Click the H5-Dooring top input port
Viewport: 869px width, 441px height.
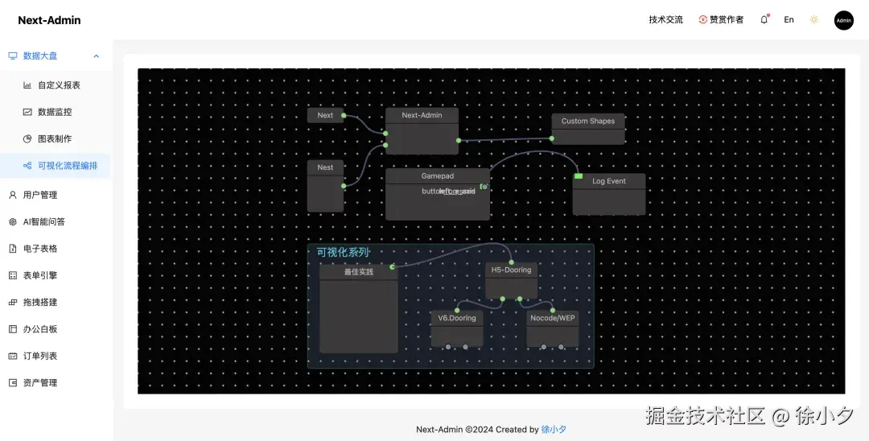[511, 262]
